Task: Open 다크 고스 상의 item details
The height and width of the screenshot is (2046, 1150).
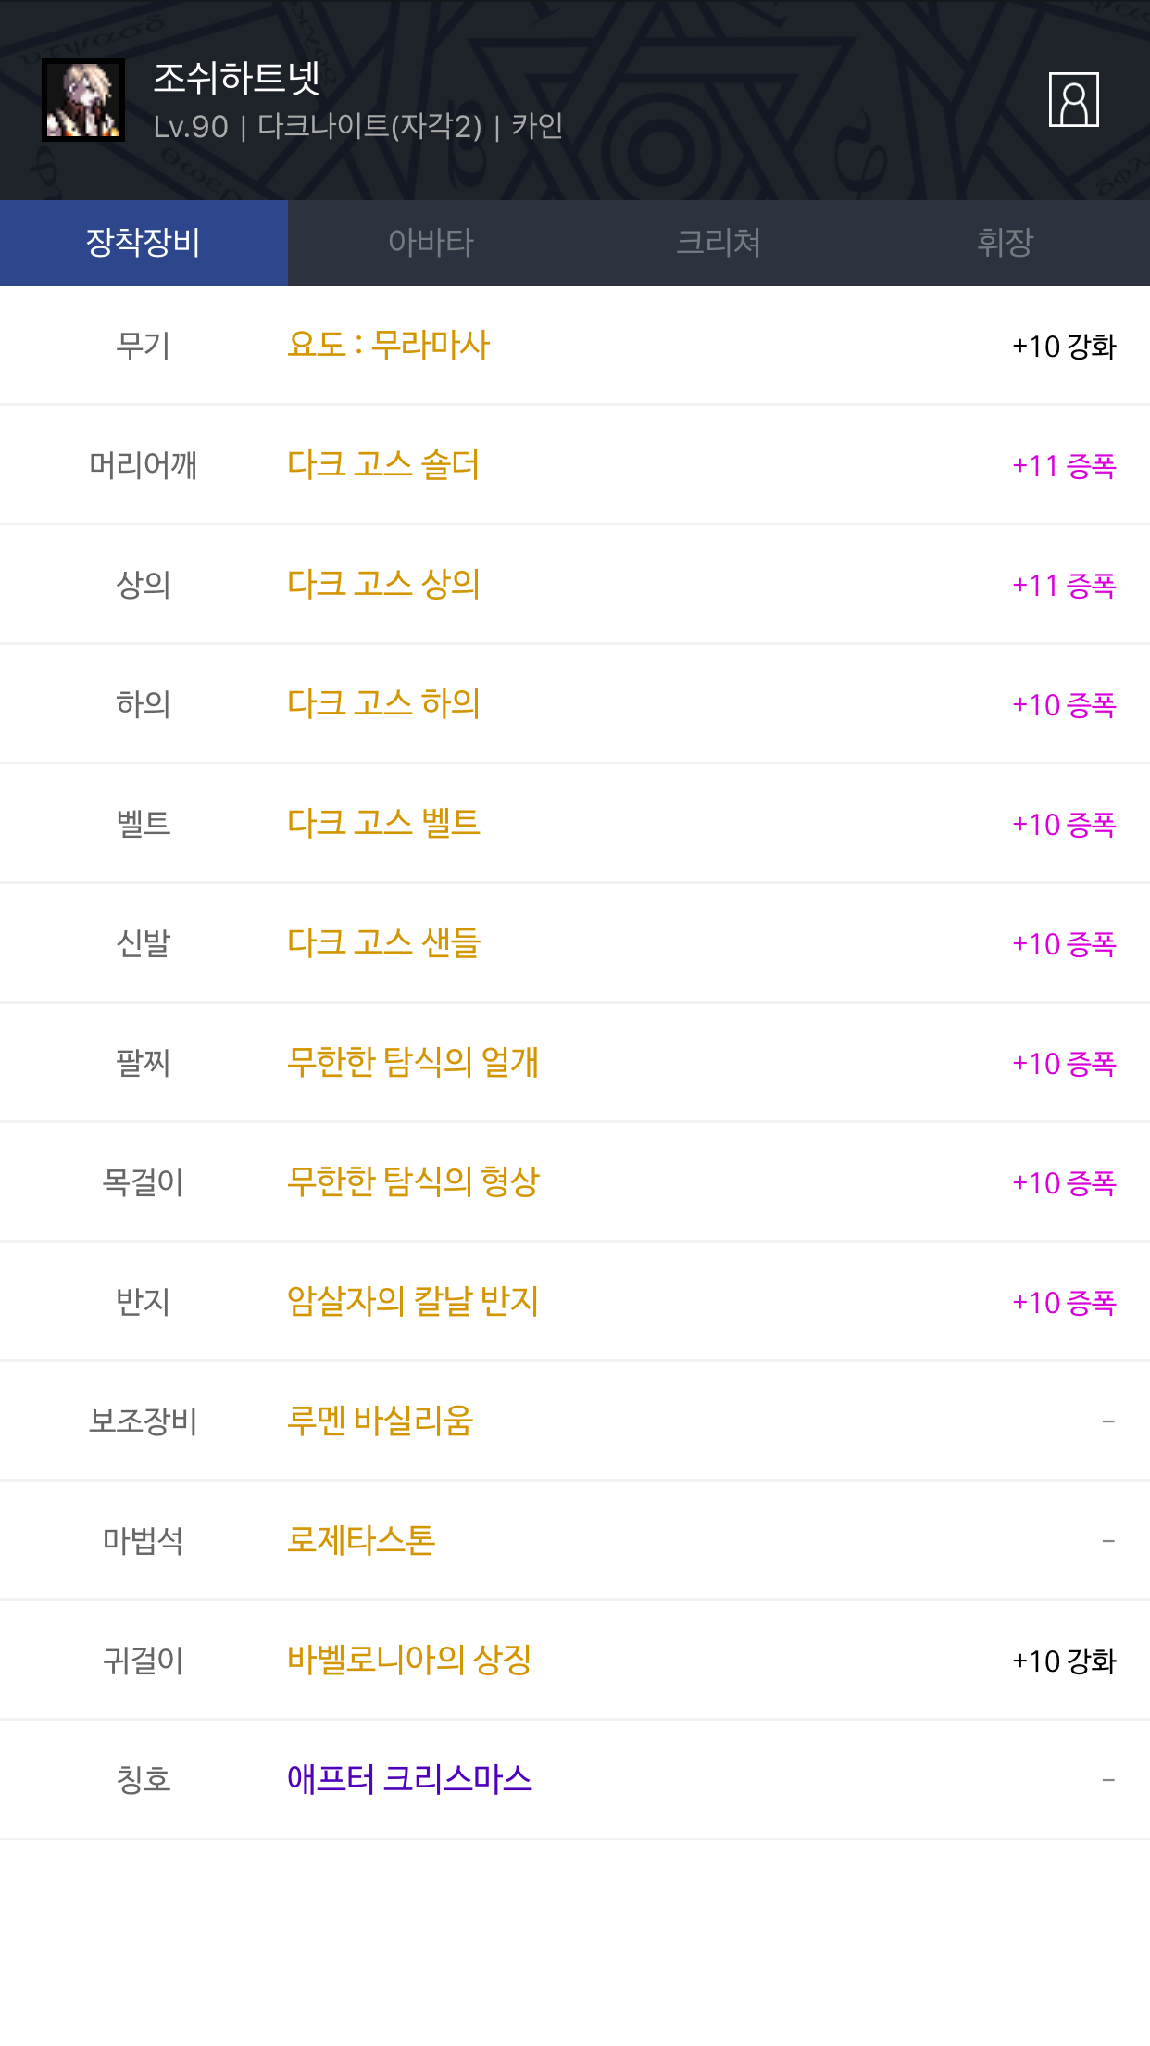Action: [x=383, y=584]
